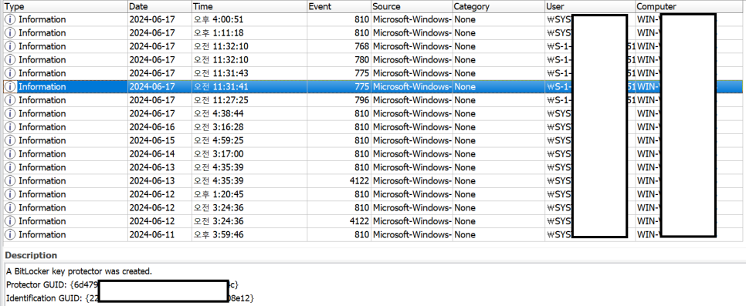Viewport: 746px width, 306px height.
Task: Click the 'Identification GUID:' label
Action: (45, 298)
